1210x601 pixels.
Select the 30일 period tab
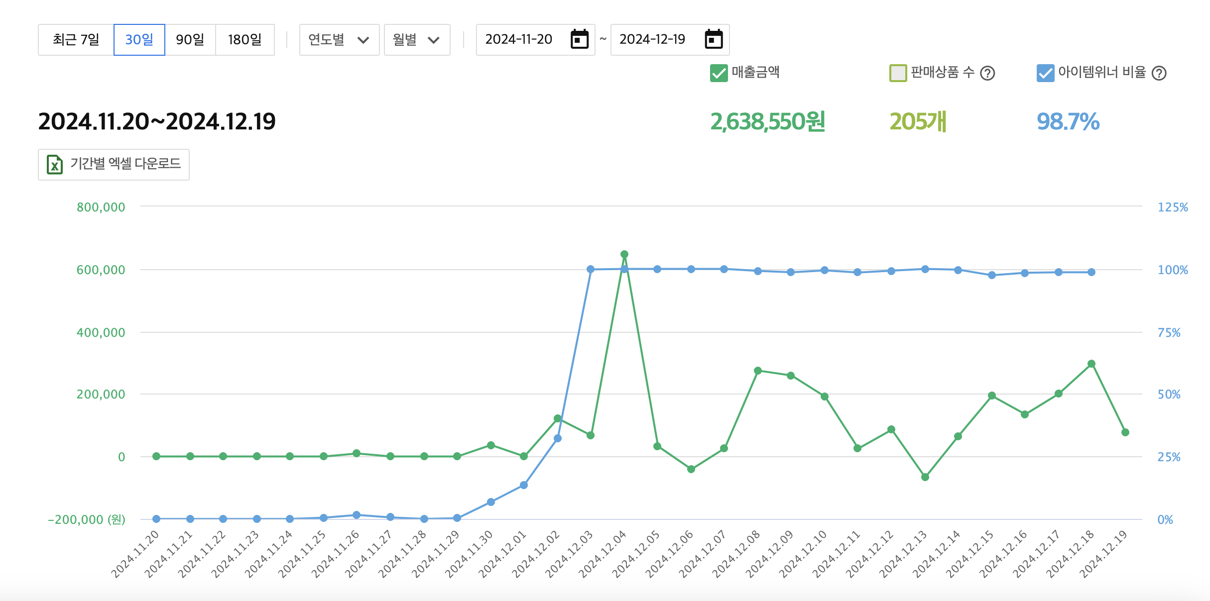(x=139, y=40)
